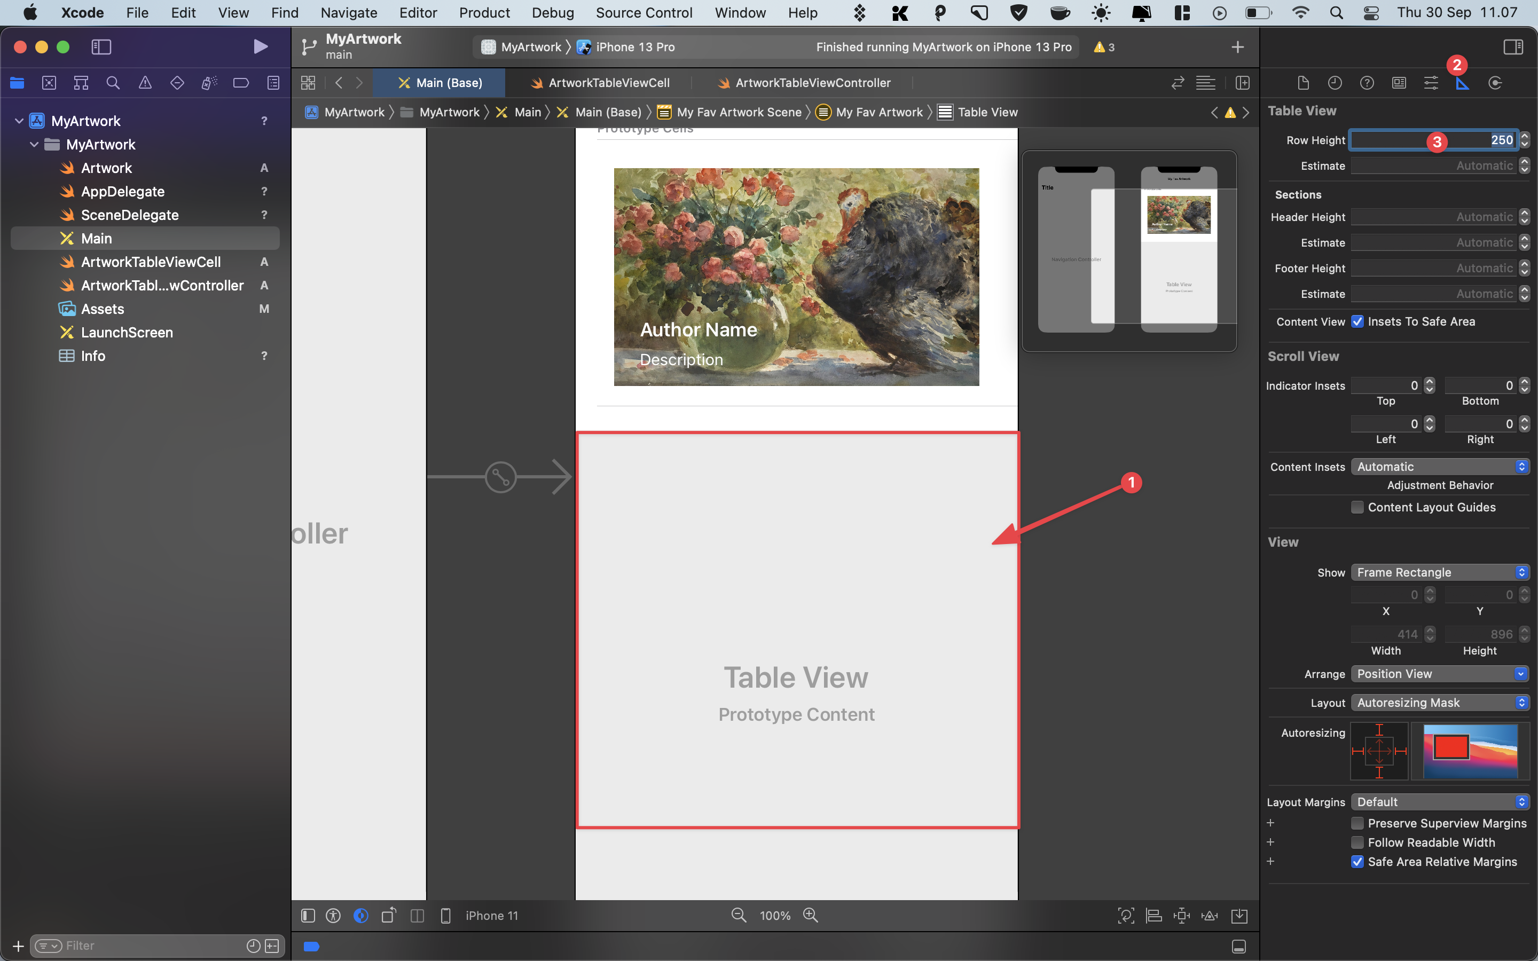Click My Fav Artwork Scene breadcrumb
This screenshot has width=1538, height=961.
pos(730,113)
